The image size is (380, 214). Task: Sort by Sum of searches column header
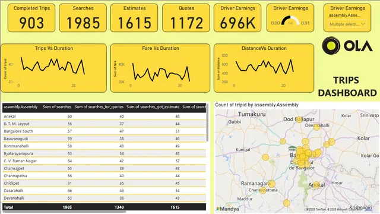click(x=57, y=107)
